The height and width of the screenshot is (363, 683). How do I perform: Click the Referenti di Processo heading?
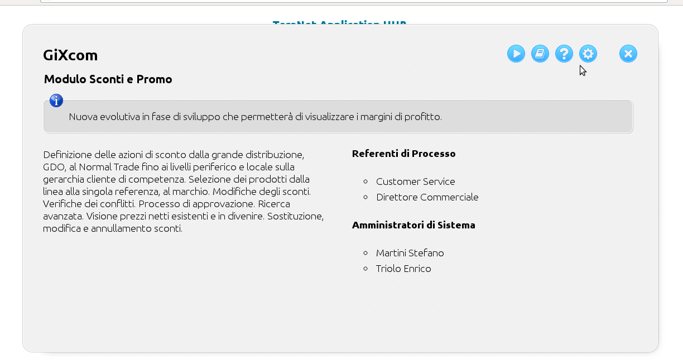coord(403,154)
